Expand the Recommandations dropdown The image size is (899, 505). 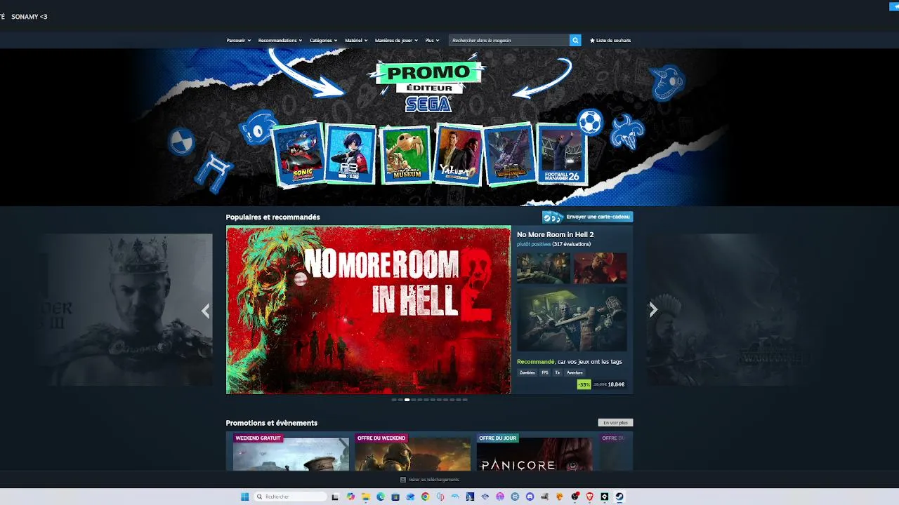(280, 40)
